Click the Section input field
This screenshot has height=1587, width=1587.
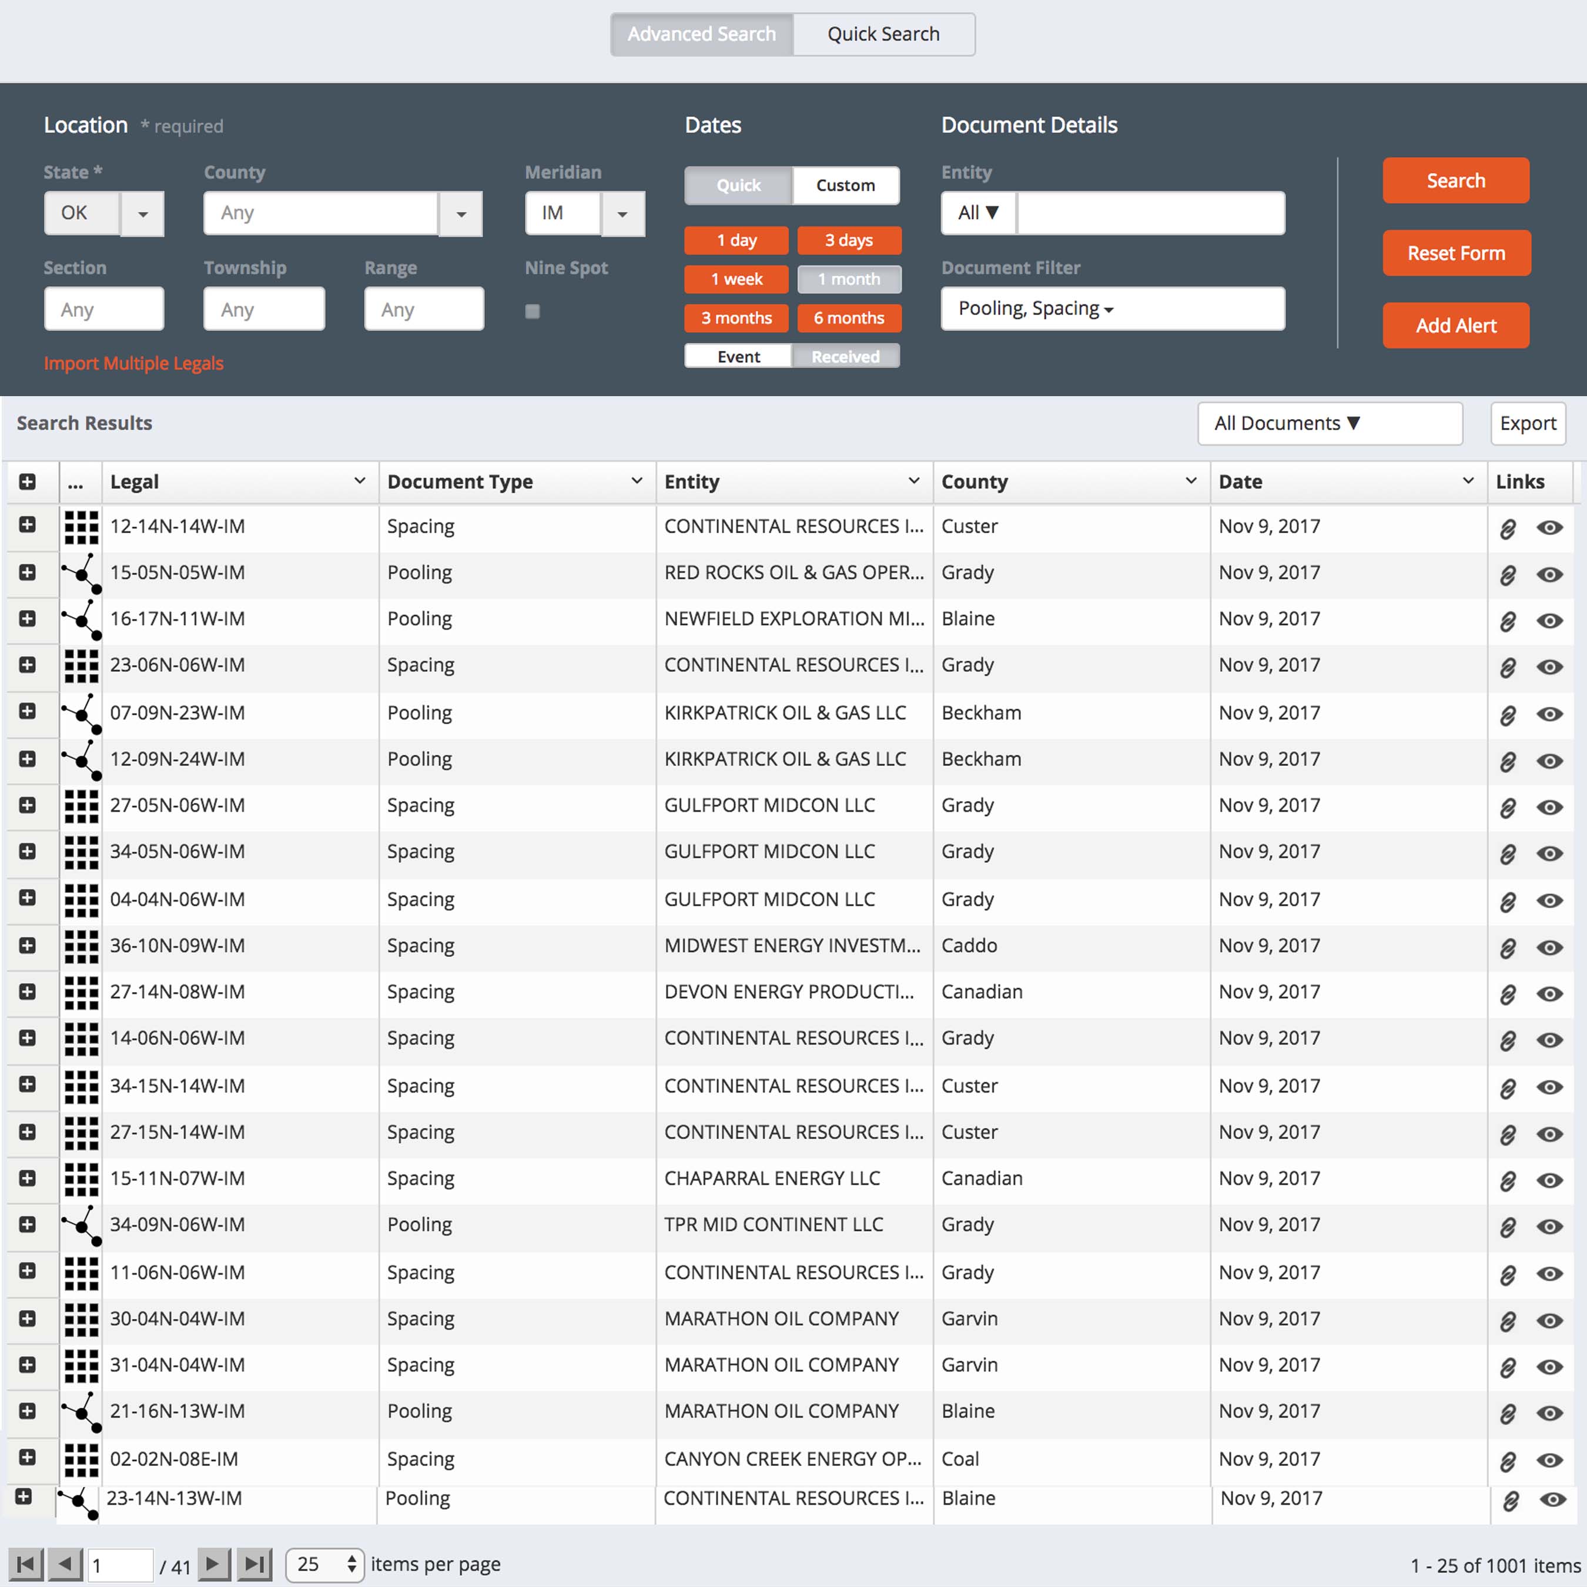point(103,310)
